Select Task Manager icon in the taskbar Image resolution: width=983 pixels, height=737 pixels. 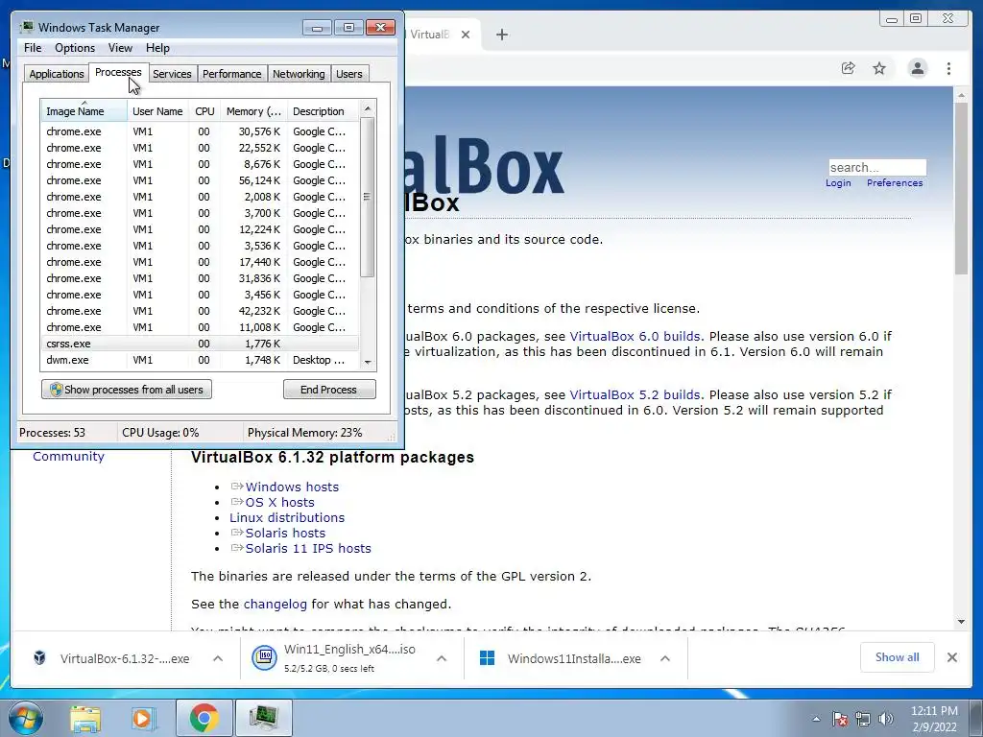(x=263, y=718)
